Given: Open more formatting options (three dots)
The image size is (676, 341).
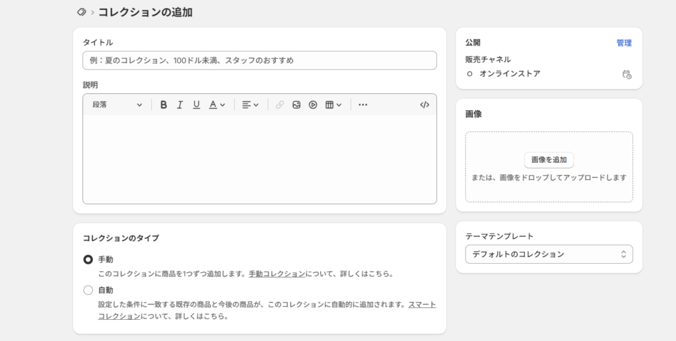Looking at the screenshot, I should click(362, 104).
